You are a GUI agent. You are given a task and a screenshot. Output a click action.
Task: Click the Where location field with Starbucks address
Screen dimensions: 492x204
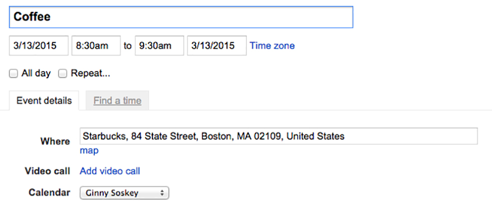coord(279,136)
